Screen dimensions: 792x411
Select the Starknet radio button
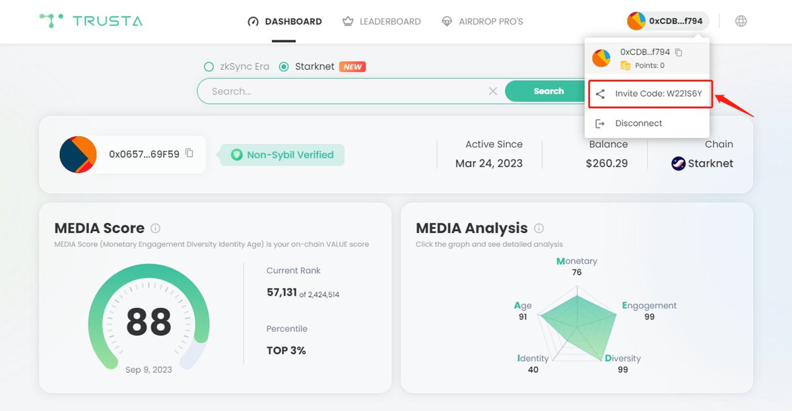pos(284,67)
